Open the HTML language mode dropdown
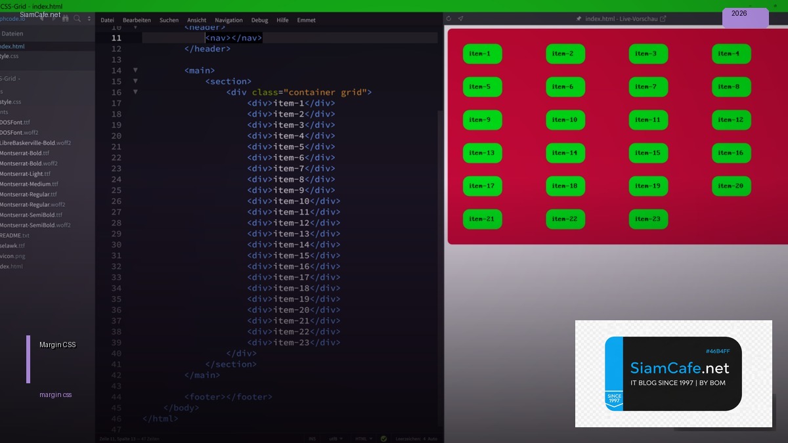The height and width of the screenshot is (443, 788). point(363,438)
